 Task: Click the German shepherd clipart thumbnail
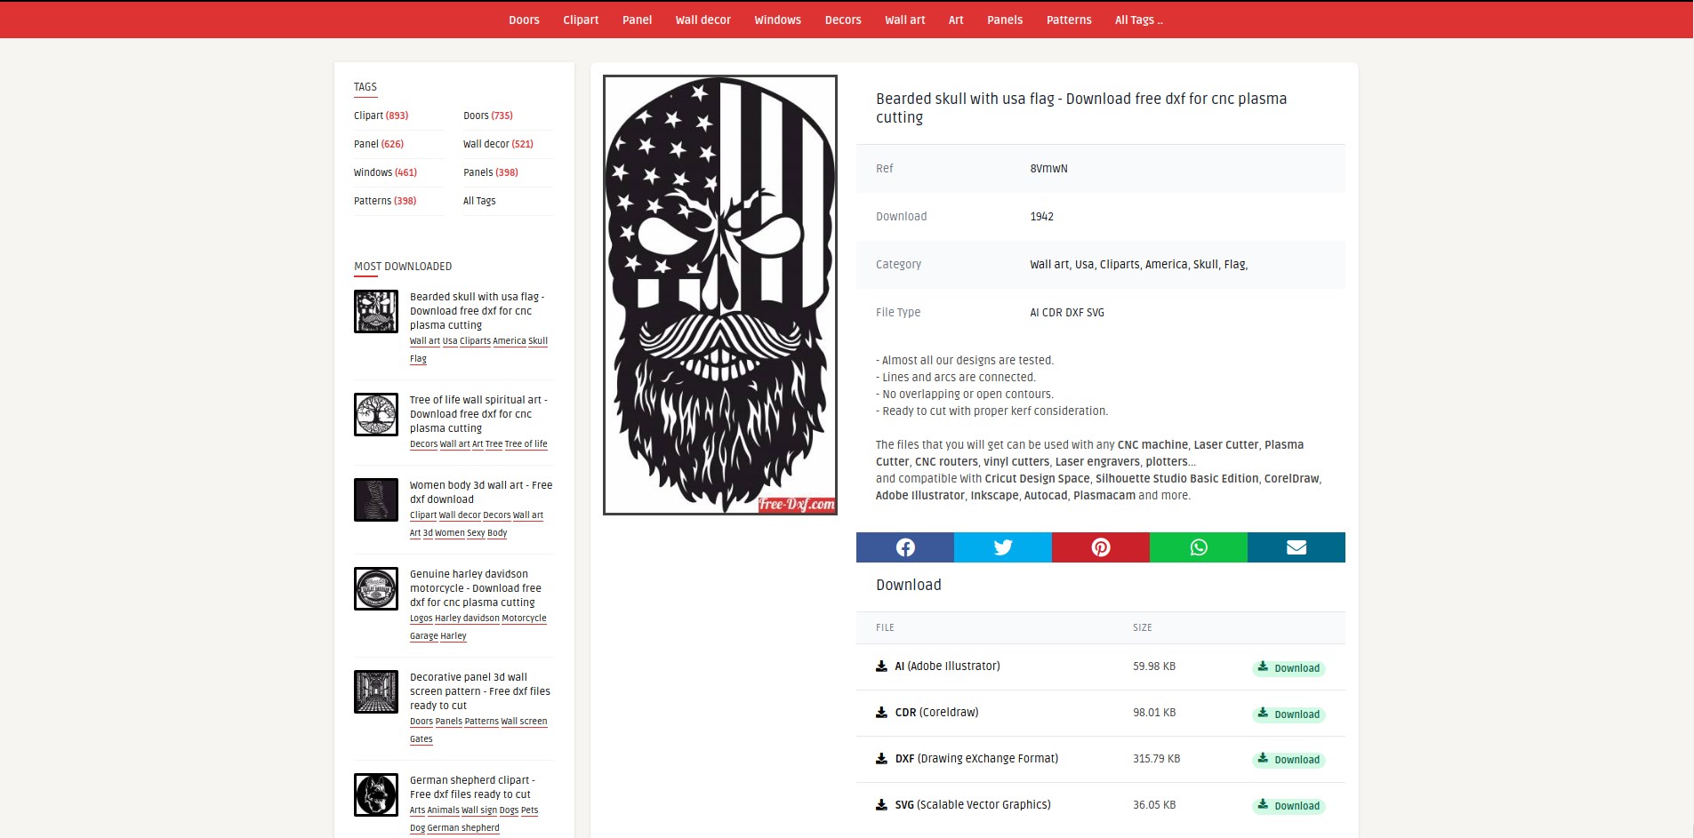tap(376, 794)
